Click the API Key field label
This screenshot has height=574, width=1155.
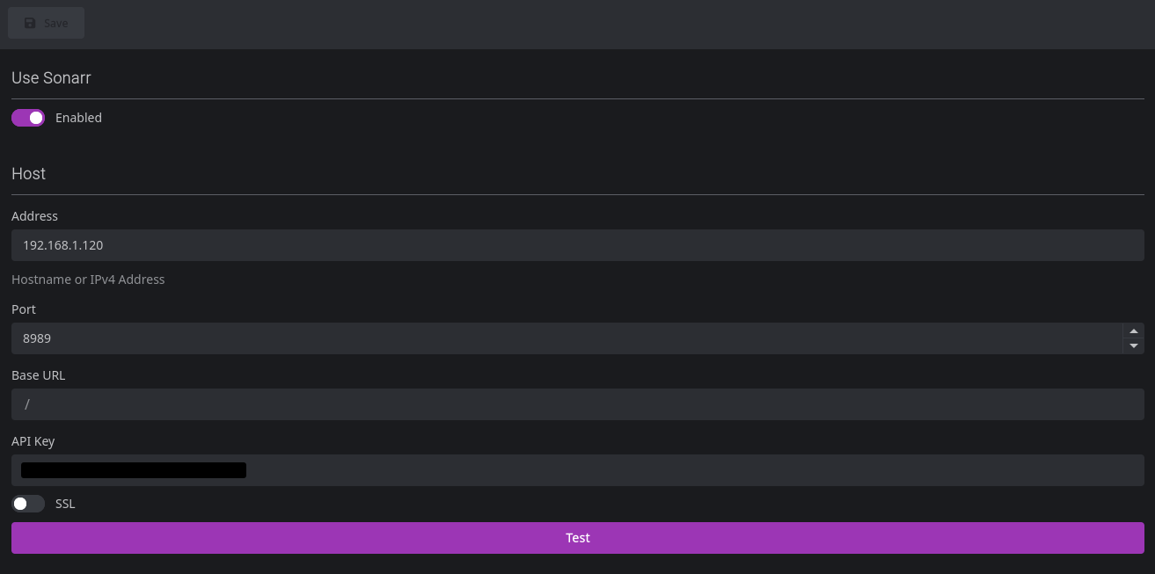point(33,441)
